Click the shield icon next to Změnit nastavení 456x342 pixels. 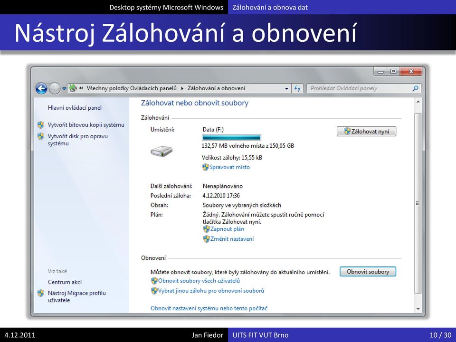click(207, 239)
